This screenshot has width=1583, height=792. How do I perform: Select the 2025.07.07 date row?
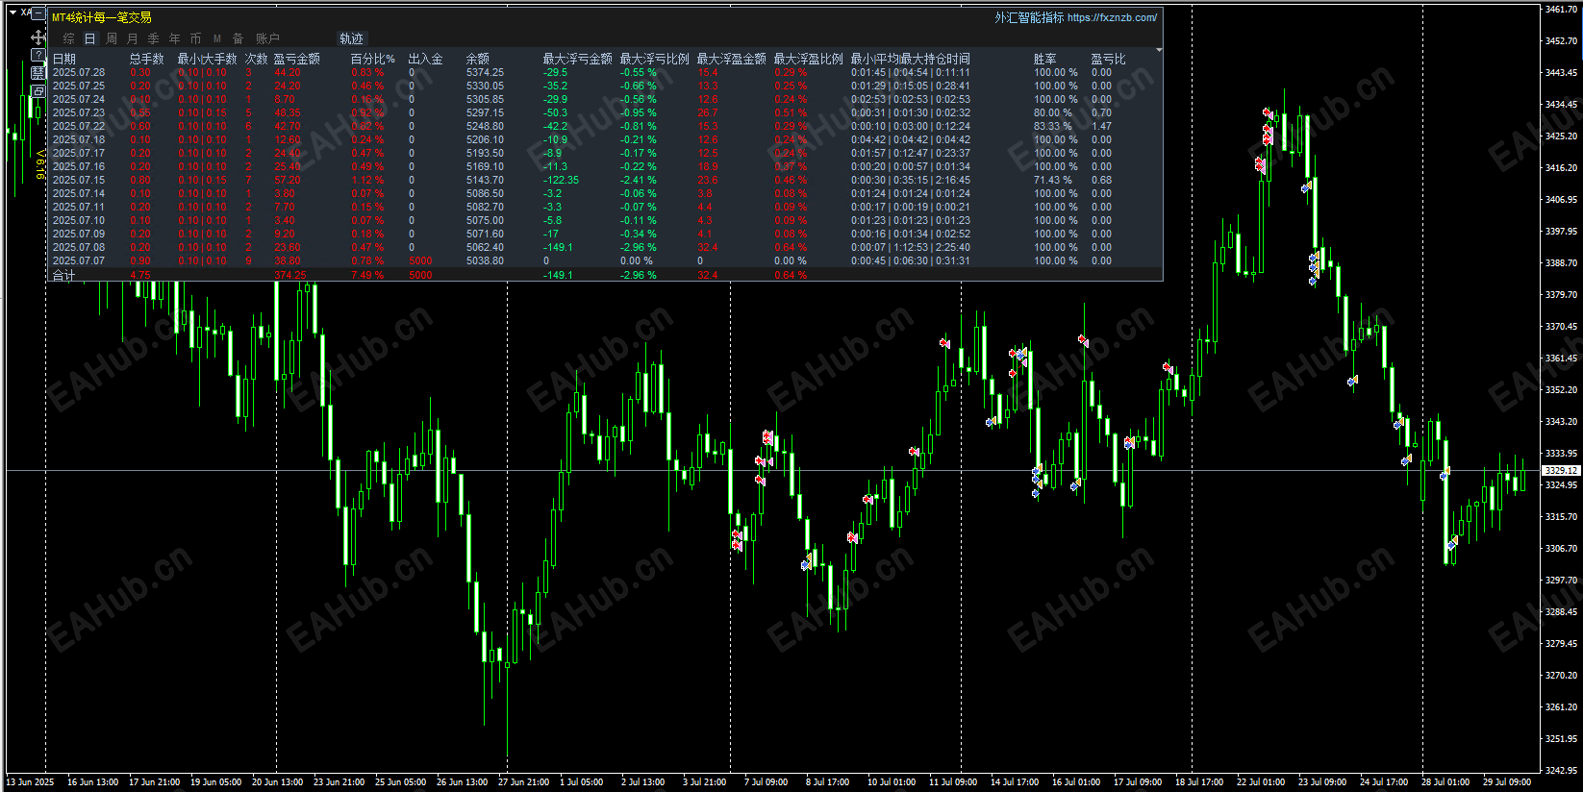79,260
